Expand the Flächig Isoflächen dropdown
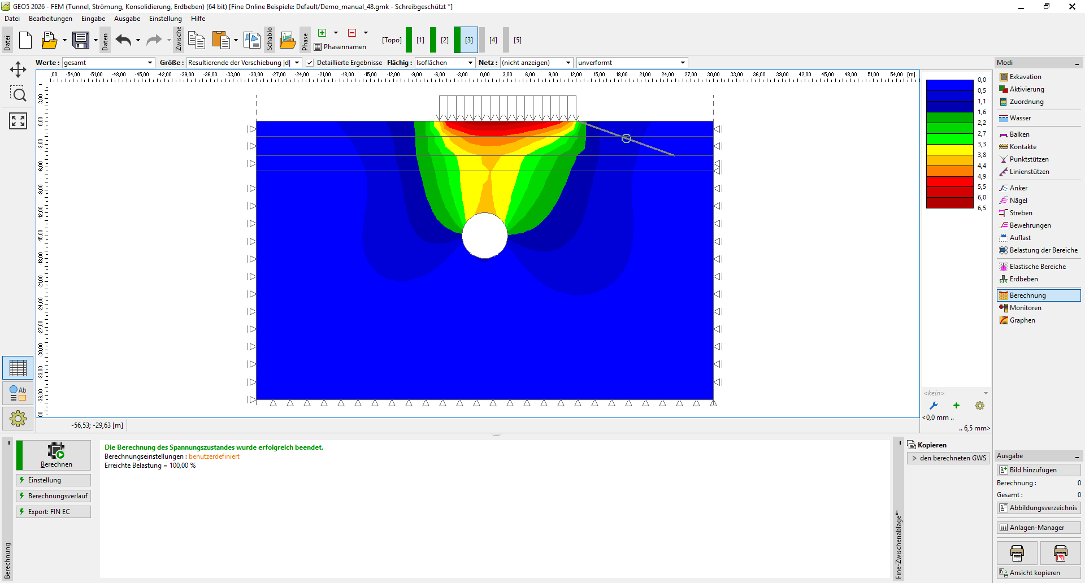Image resolution: width=1085 pixels, height=583 pixels. (445, 63)
